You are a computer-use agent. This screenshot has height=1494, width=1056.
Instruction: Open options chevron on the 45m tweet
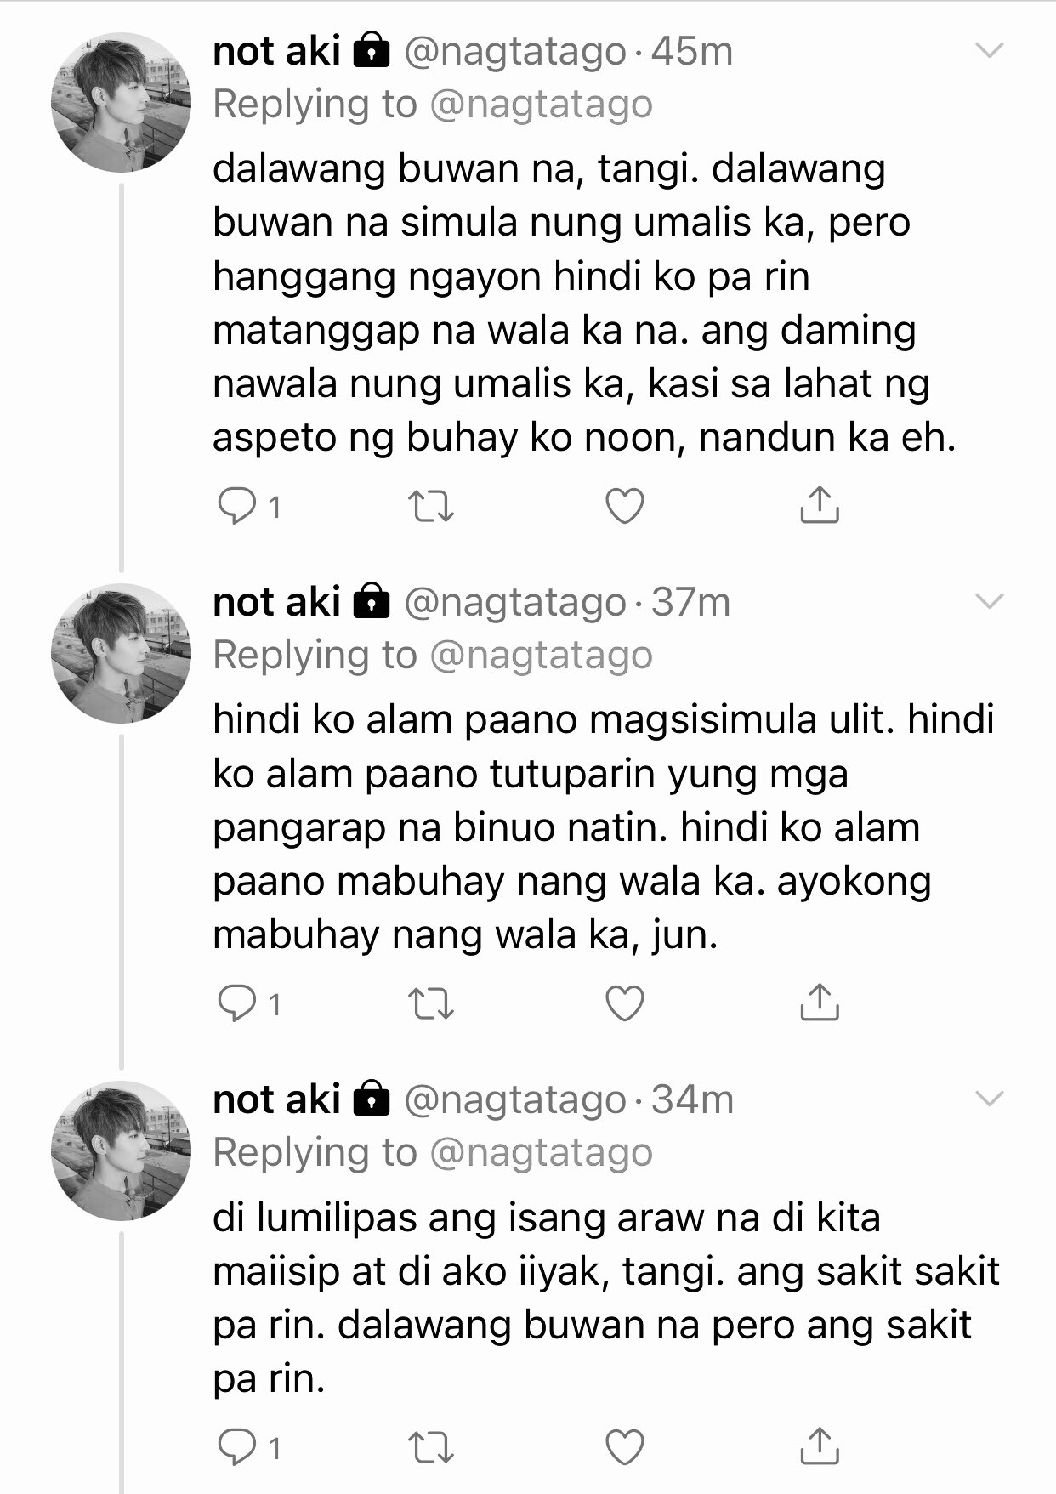click(989, 51)
